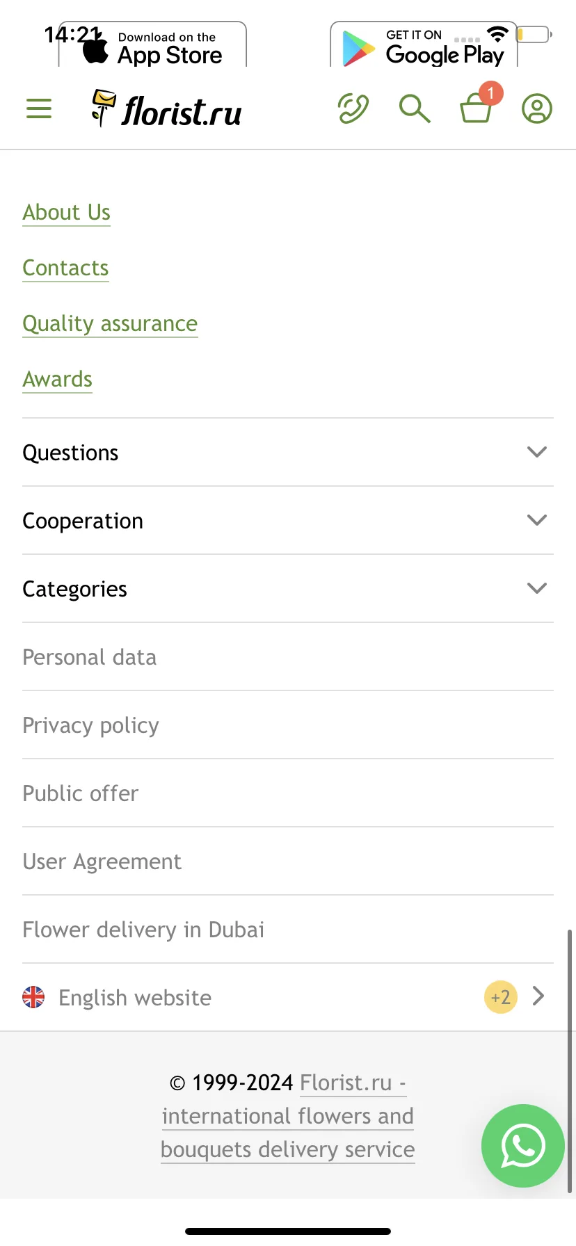Open the English website language selector
Screen dimensions: 576x1246
(288, 997)
